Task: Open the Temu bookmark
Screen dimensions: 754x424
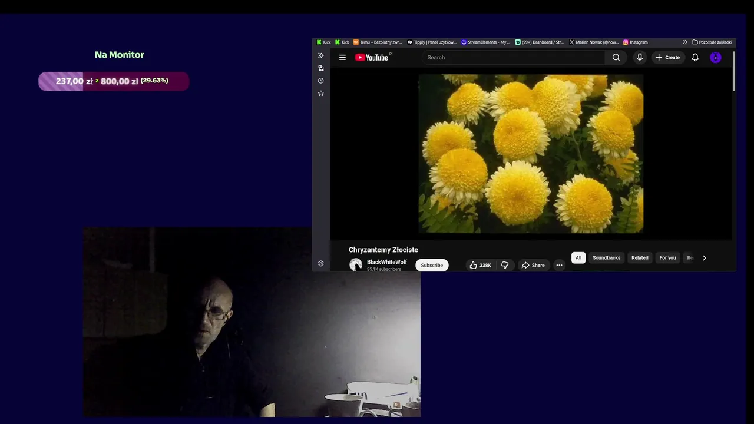Action: coord(378,42)
